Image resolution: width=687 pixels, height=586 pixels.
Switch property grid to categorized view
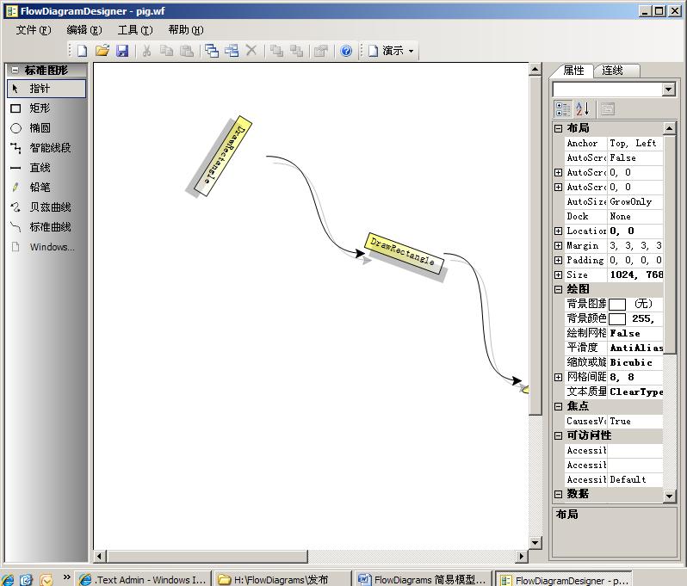563,109
